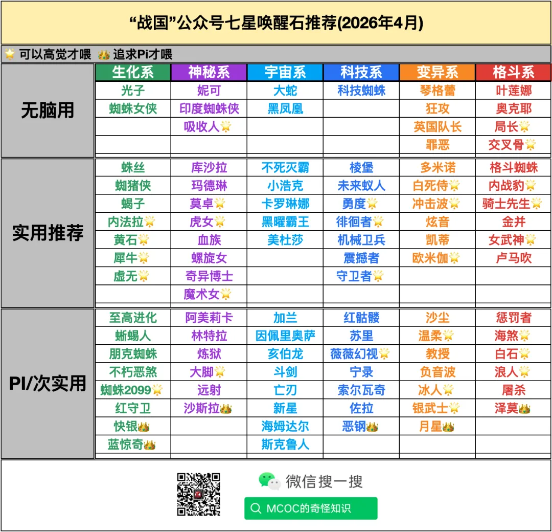This screenshot has height=532, width=552.
Task: Select the 生化系 column header
Action: point(133,72)
